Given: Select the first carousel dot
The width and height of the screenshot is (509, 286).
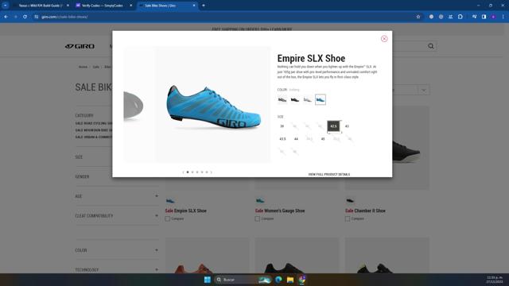Looking at the screenshot, I should tap(188, 172).
